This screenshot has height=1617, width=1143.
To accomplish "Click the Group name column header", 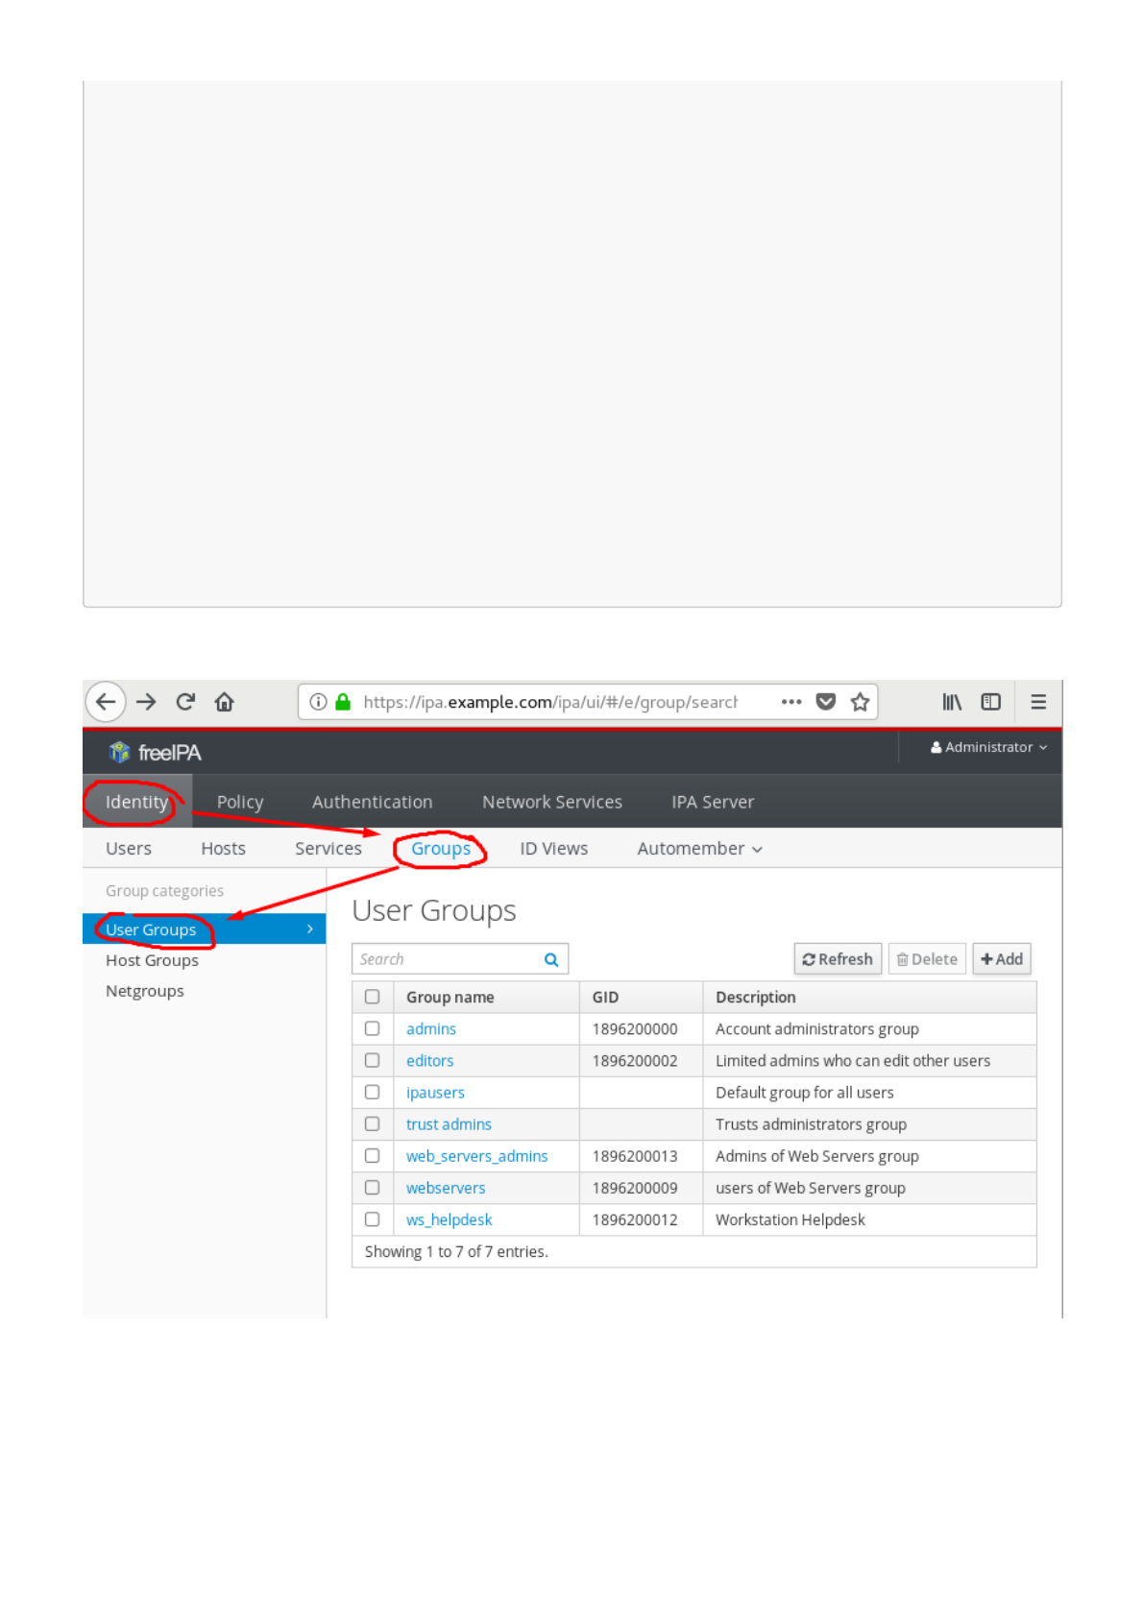I will (450, 998).
